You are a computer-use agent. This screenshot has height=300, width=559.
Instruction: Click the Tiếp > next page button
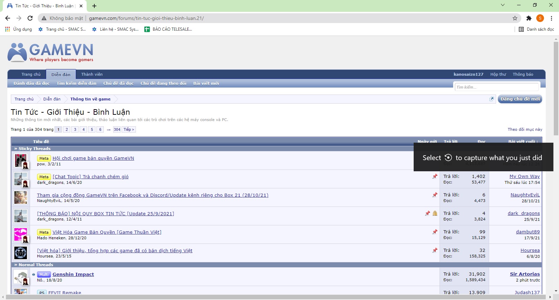tap(129, 129)
